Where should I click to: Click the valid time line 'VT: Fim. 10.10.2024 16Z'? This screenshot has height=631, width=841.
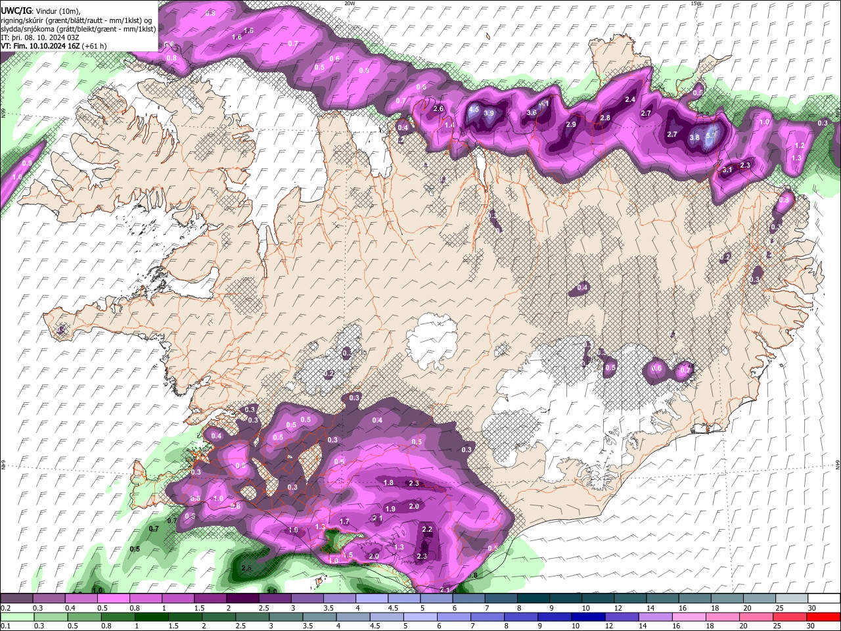pos(41,46)
